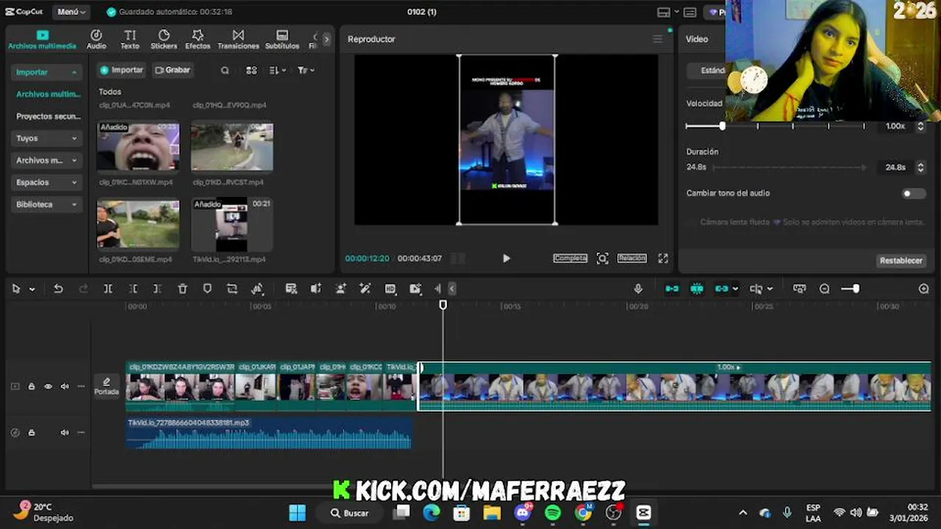Expand more media tabs arrow
The width and height of the screenshot is (941, 529).
[x=326, y=40]
